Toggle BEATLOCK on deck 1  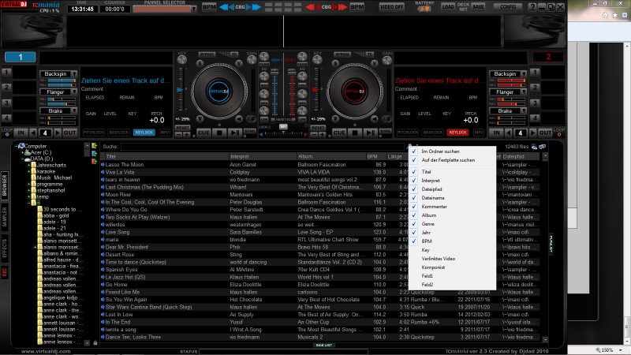119,133
